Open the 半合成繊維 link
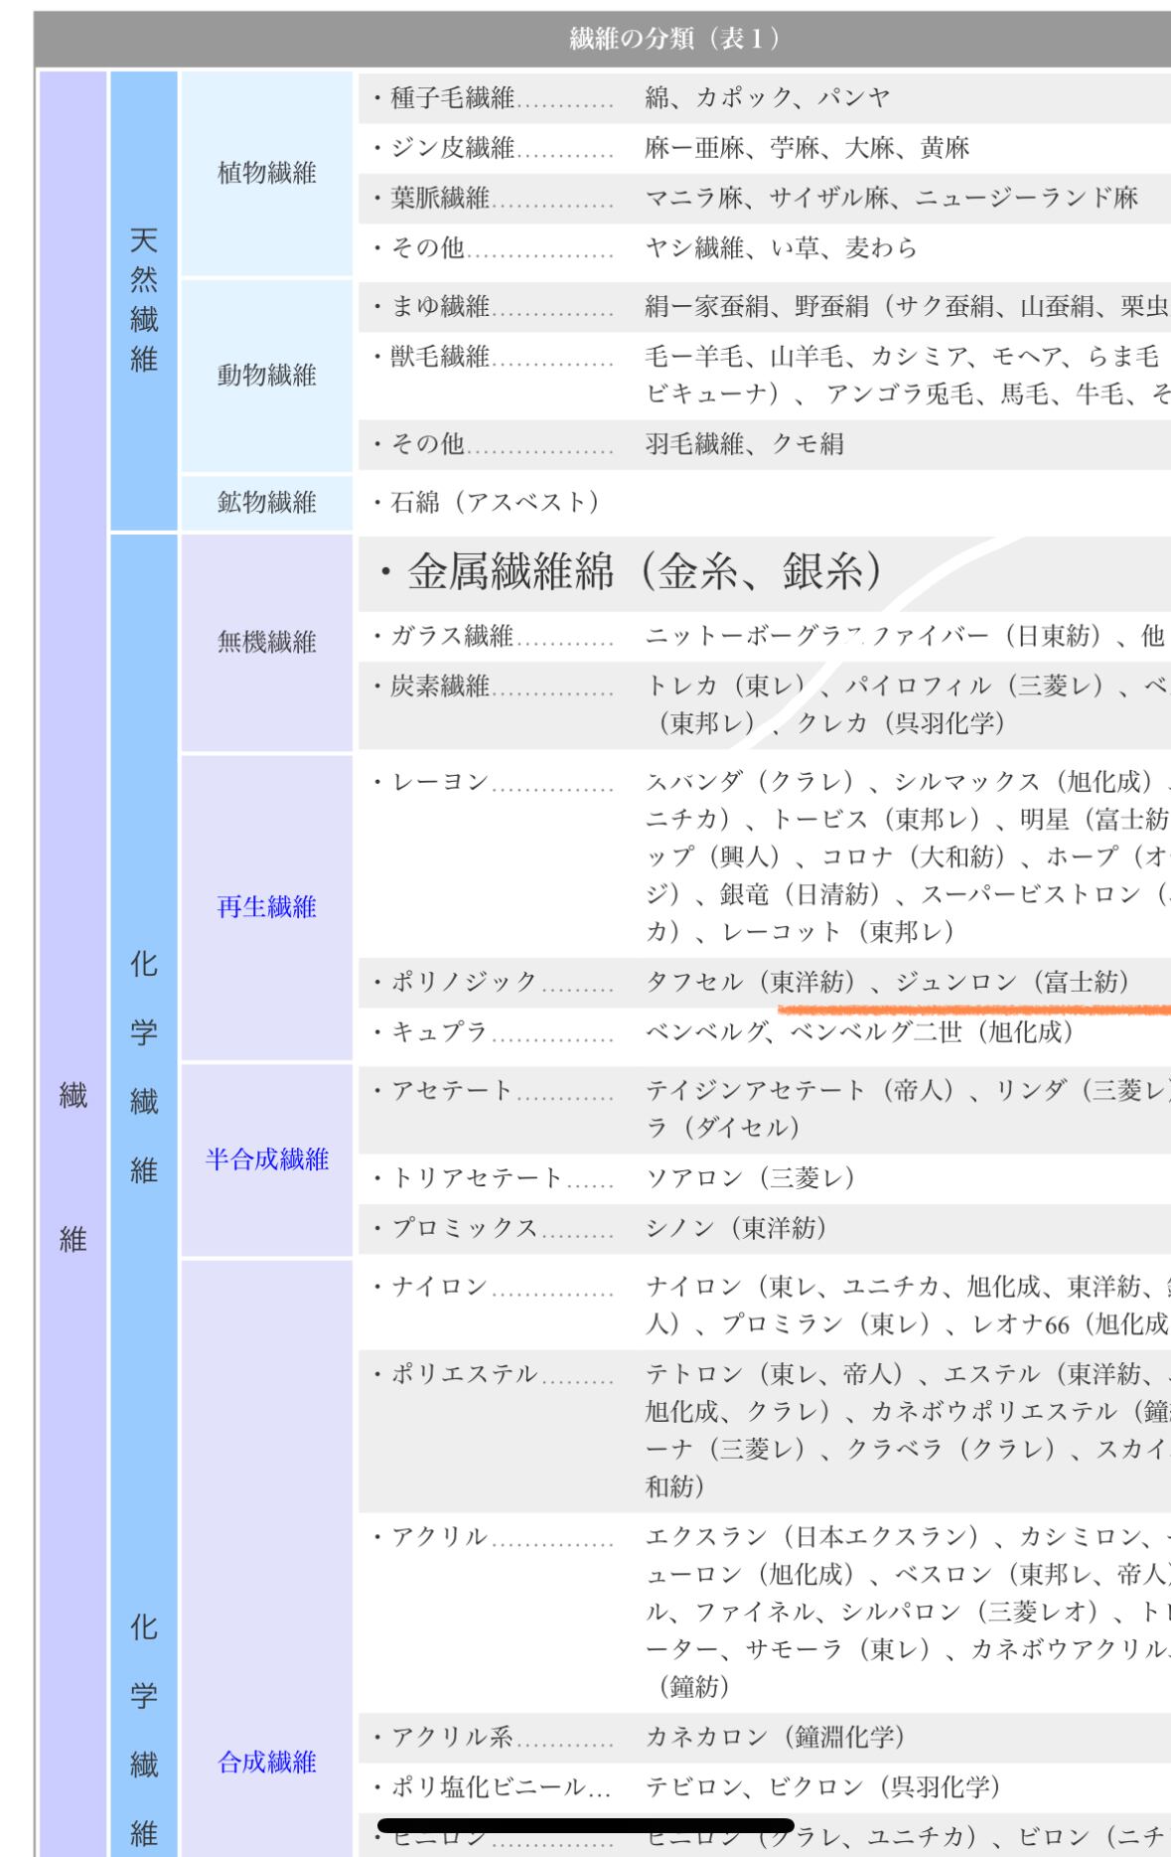 pyautogui.click(x=266, y=1159)
